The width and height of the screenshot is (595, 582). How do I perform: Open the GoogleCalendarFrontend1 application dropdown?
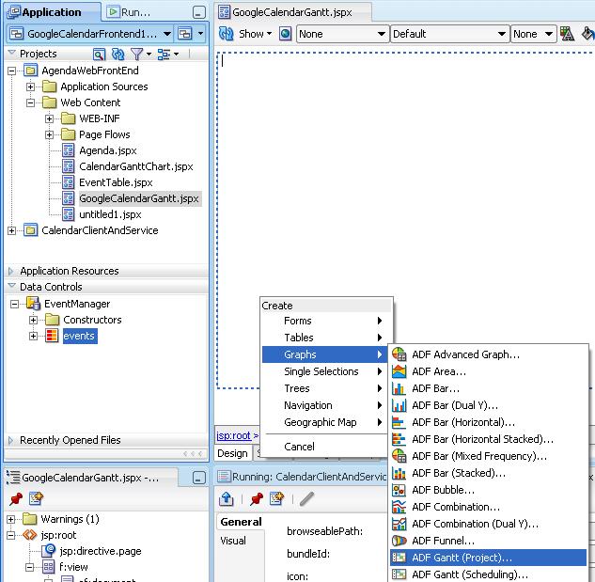click(166, 34)
